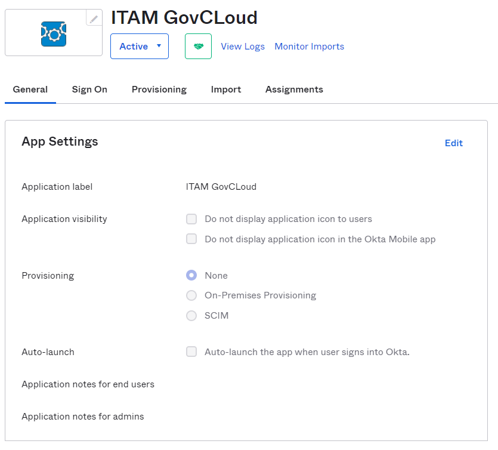Click the App Settings heading

pos(60,141)
